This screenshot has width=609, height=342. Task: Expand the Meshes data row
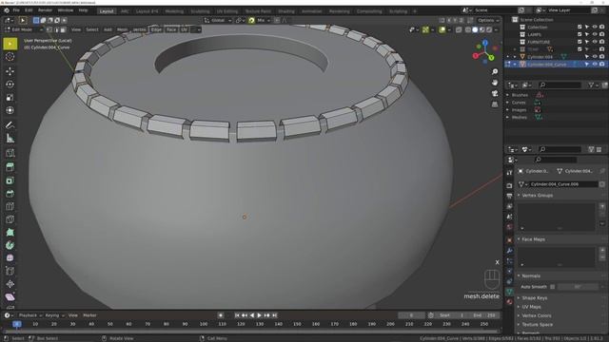(507, 118)
